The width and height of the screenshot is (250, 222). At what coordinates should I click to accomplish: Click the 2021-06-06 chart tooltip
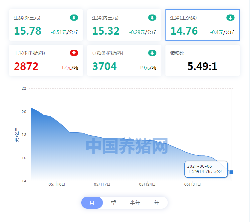click(206, 169)
